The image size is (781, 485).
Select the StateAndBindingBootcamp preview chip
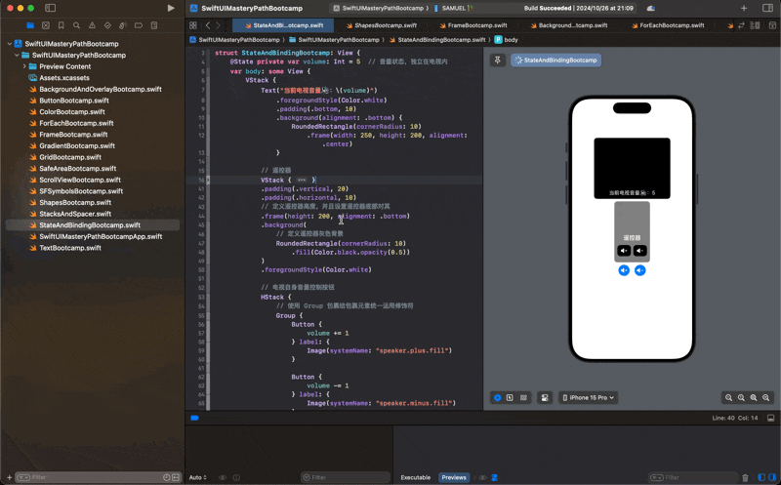coord(555,61)
